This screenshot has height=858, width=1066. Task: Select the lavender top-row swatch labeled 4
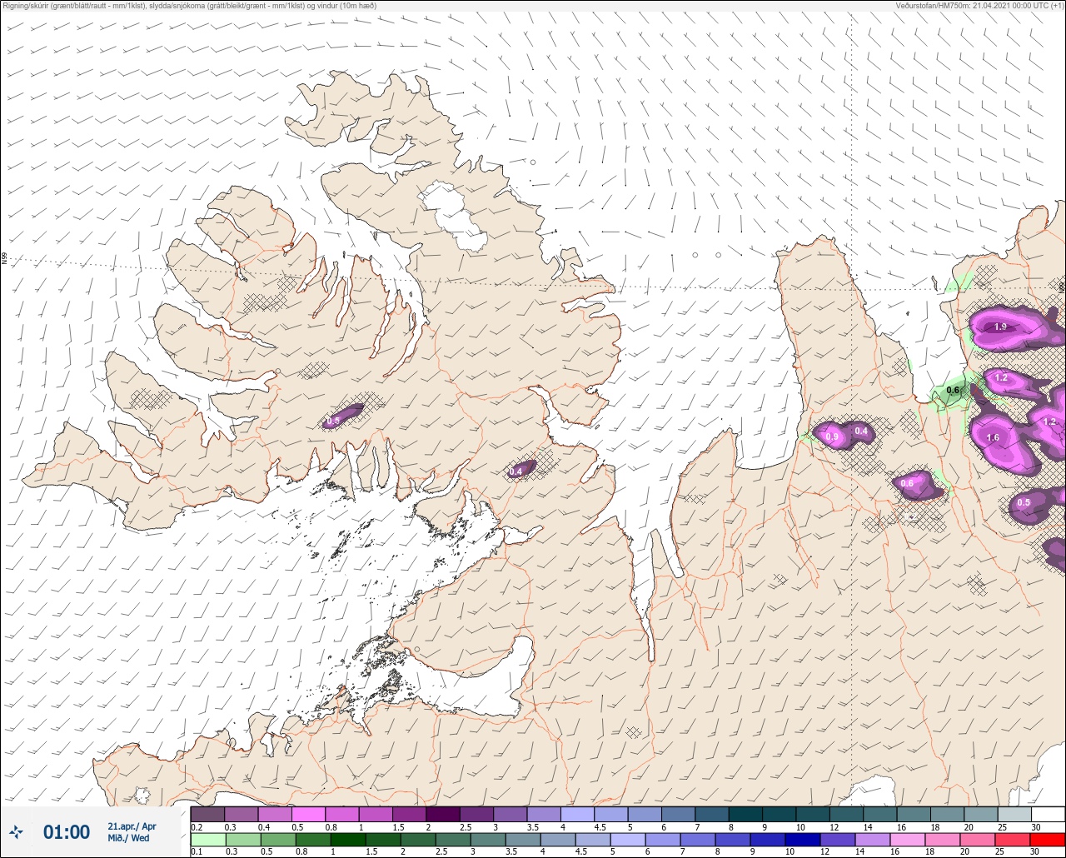click(x=577, y=814)
